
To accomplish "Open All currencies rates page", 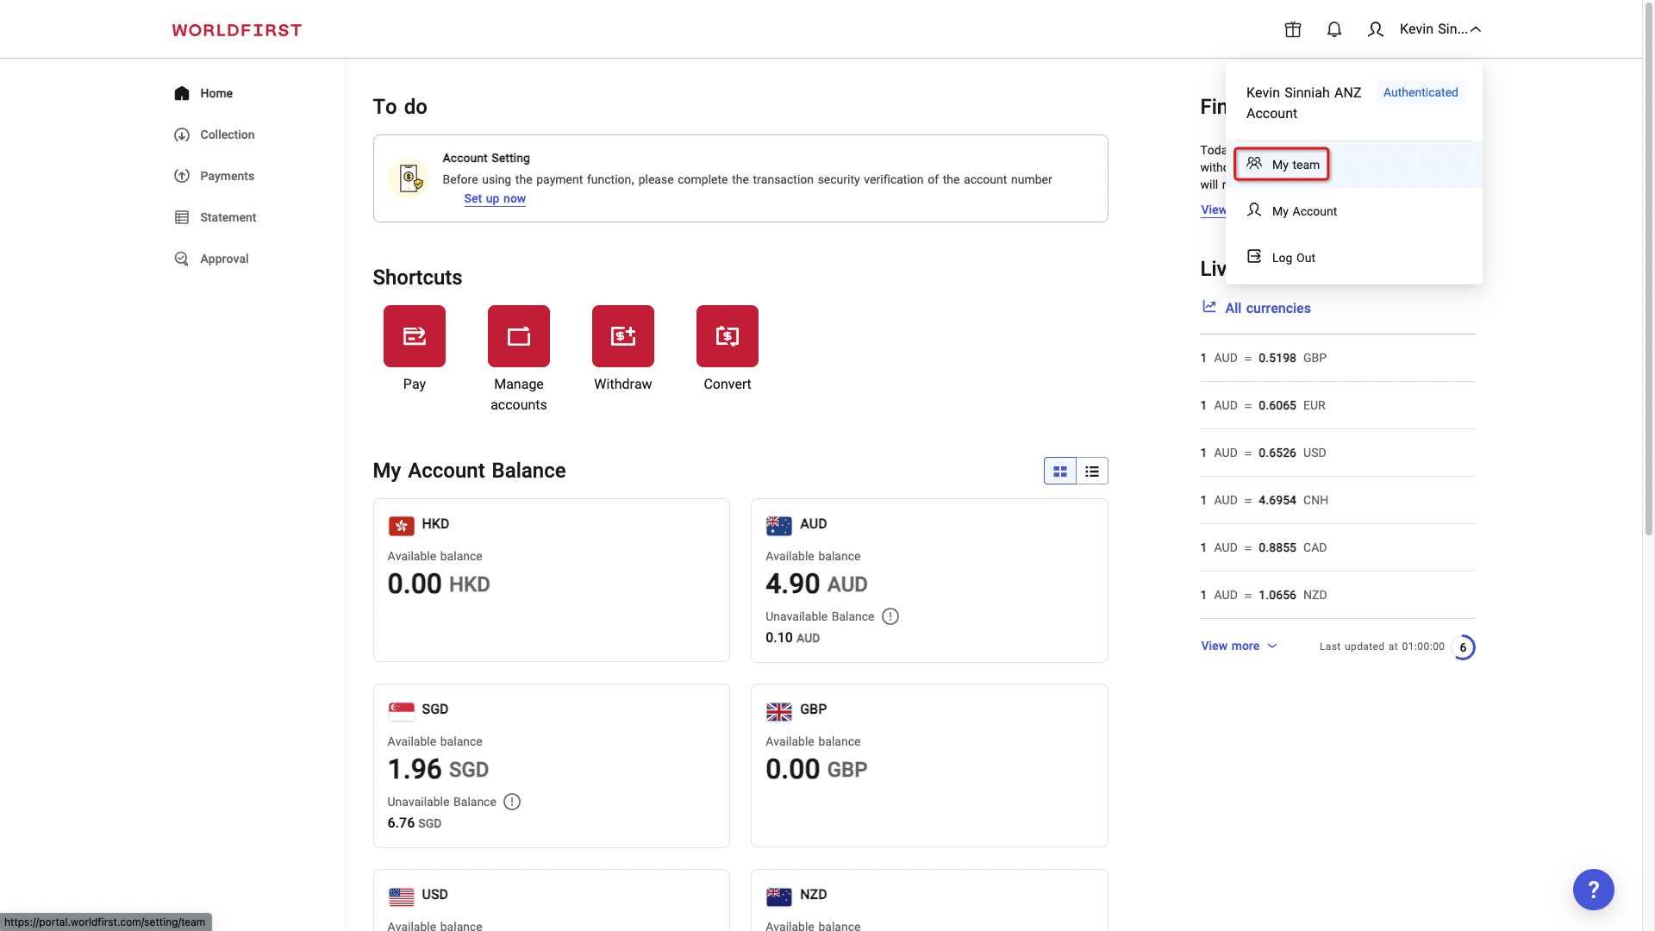I will pyautogui.click(x=1267, y=308).
